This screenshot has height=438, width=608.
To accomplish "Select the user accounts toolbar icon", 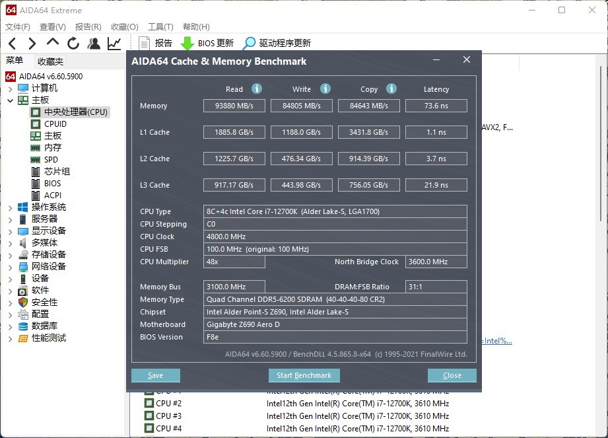I will pyautogui.click(x=93, y=43).
